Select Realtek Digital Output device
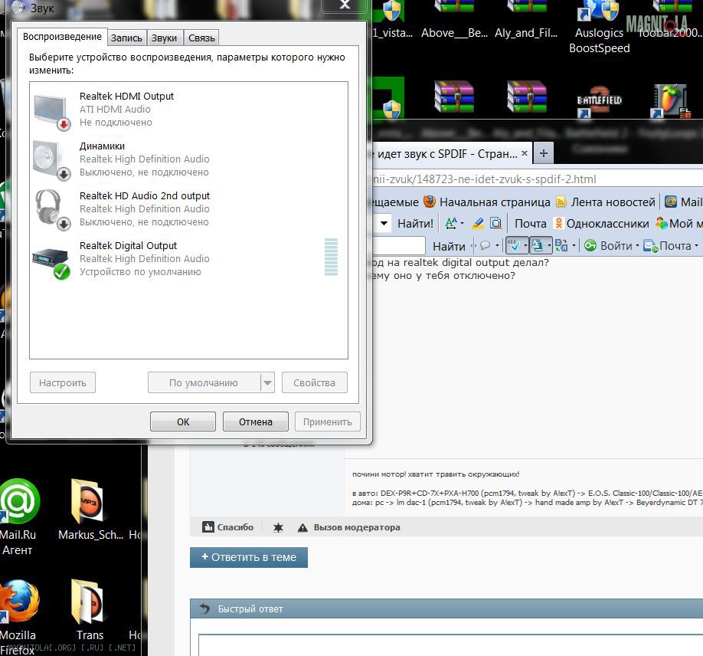Screen dimensions: 703x656 click(x=188, y=258)
